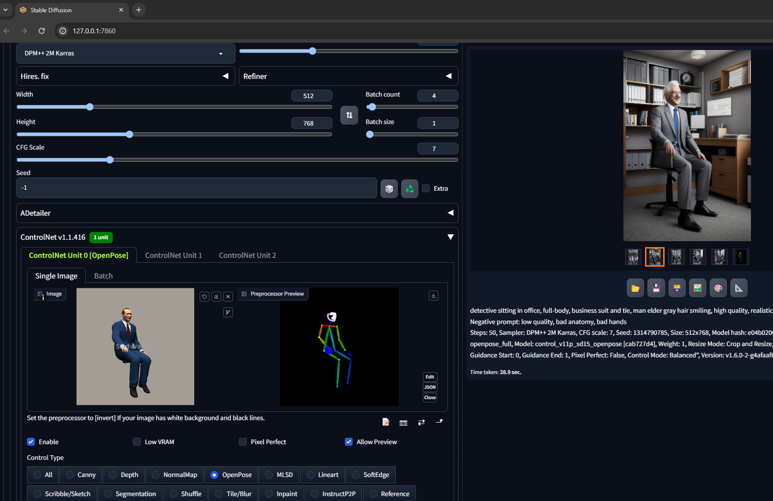Select ControlNet Unit 0 [OpenPose] tab
The image size is (773, 501).
click(x=78, y=255)
